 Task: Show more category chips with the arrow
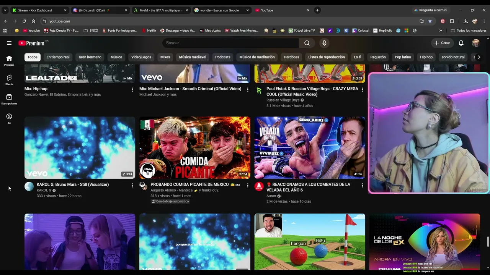479,57
